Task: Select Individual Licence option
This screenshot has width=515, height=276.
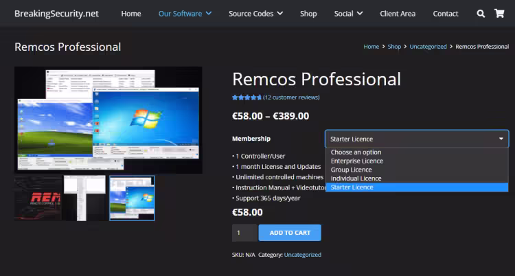Action: tap(417, 179)
